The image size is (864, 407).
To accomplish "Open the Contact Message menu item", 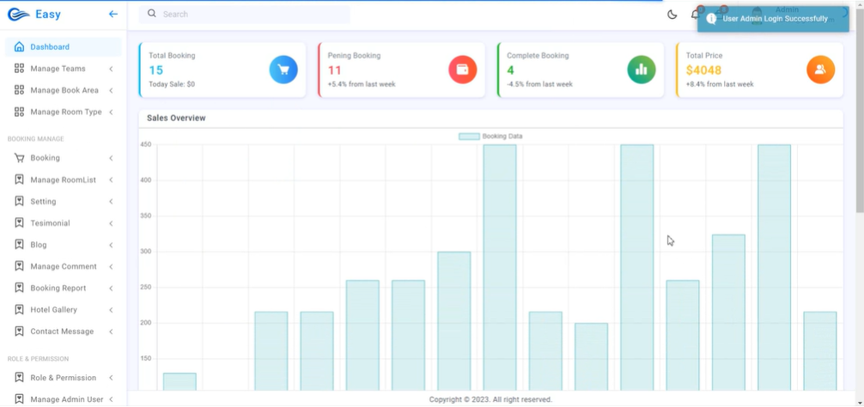I will 62,331.
